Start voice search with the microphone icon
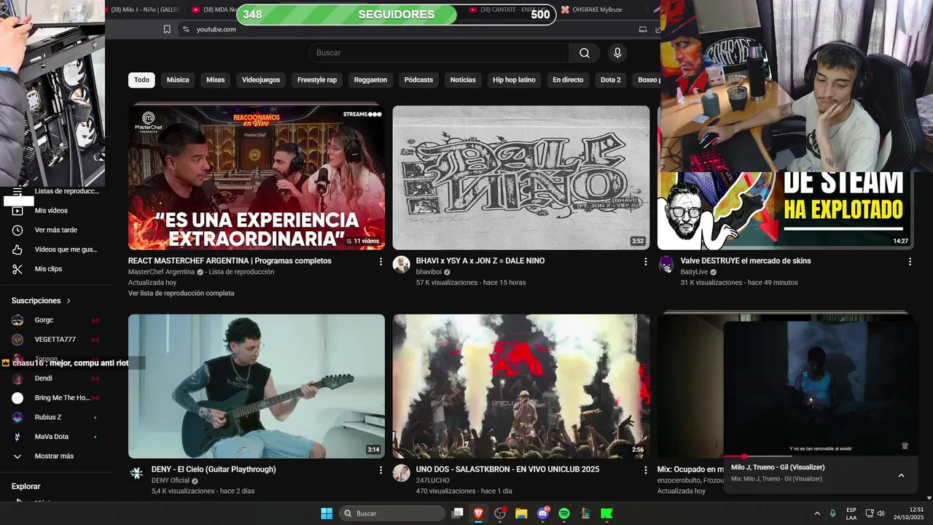The image size is (933, 525). point(617,52)
